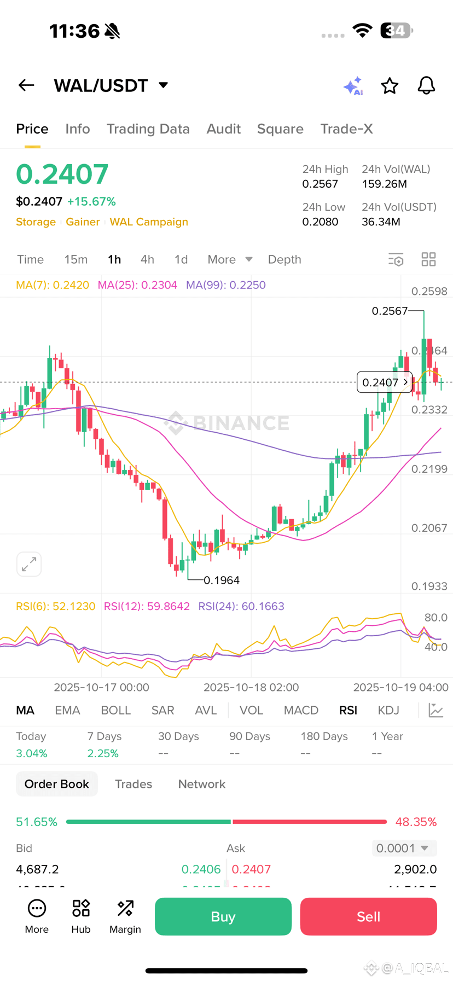This screenshot has width=453, height=982.
Task: Toggle the EMA indicator
Action: [67, 710]
